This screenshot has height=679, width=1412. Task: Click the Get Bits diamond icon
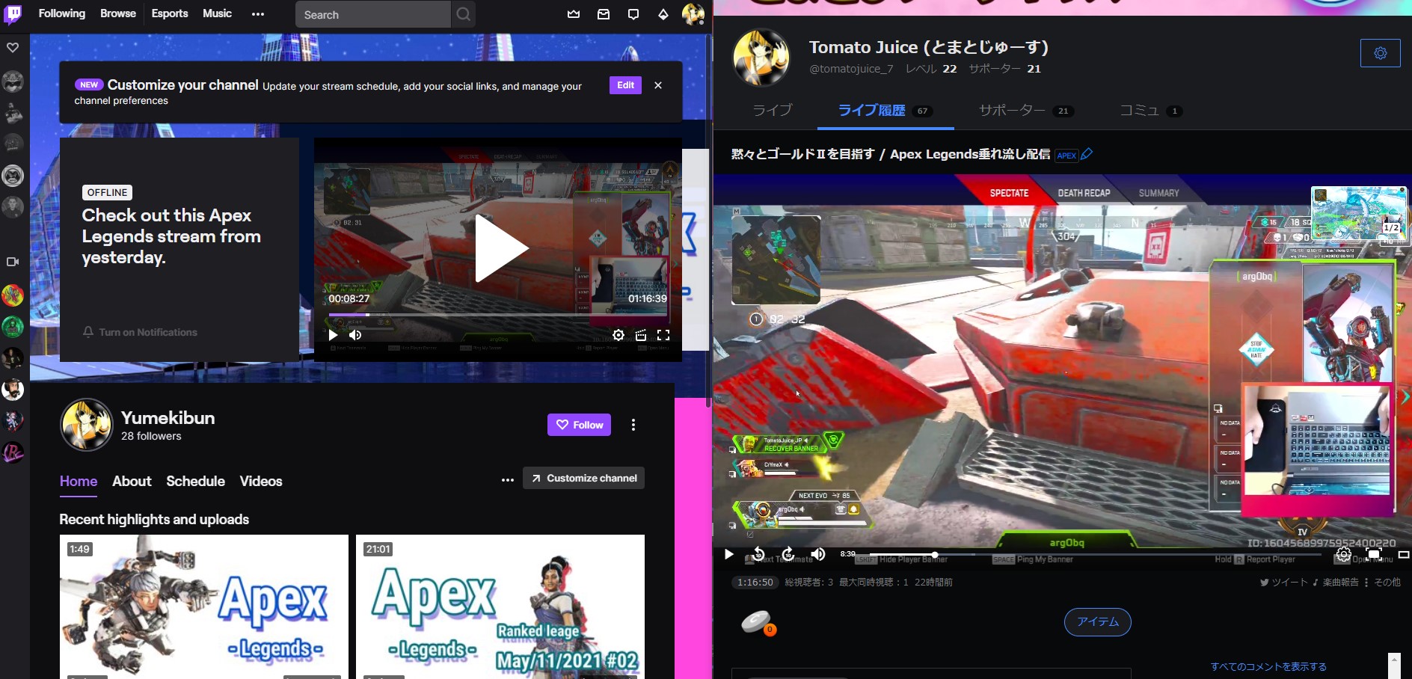(x=663, y=14)
